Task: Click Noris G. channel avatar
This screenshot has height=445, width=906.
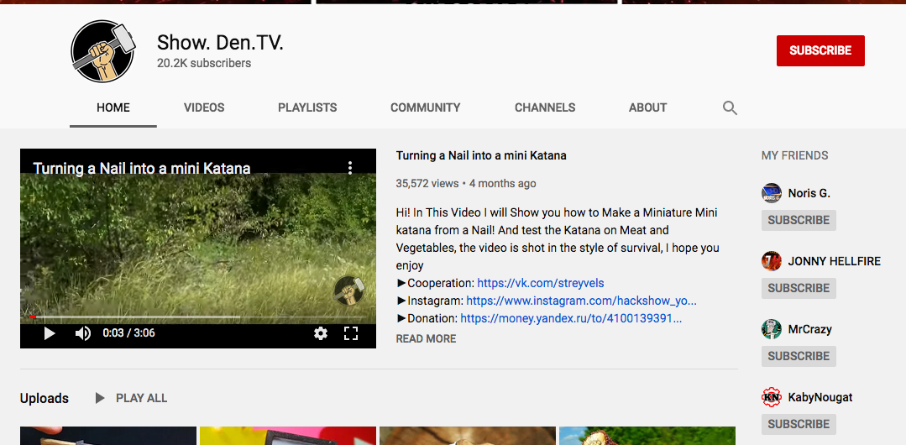Action: point(772,193)
